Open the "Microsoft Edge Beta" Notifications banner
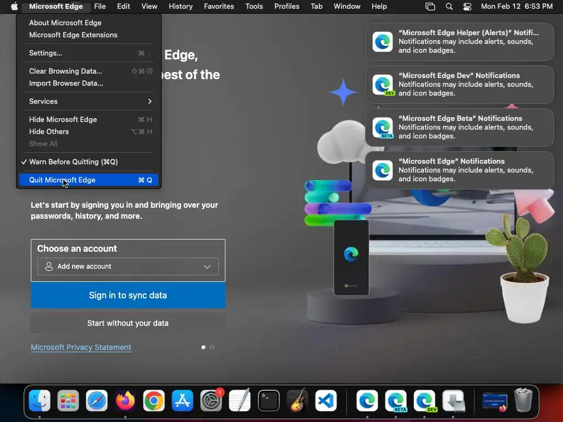The image size is (563, 422). point(459,127)
